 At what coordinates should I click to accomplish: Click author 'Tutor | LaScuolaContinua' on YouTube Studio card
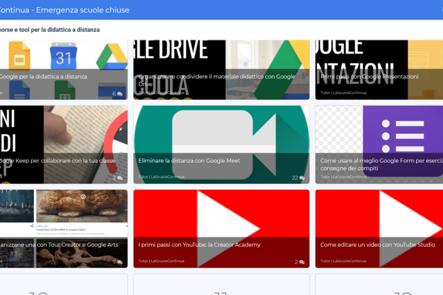coord(343,261)
